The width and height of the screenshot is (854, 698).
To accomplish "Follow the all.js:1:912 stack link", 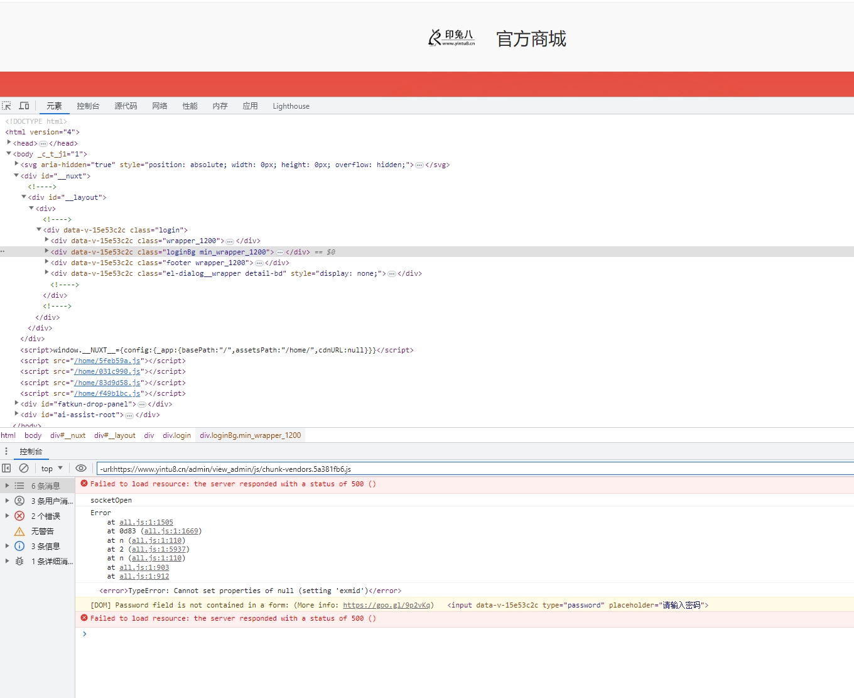I will point(144,576).
